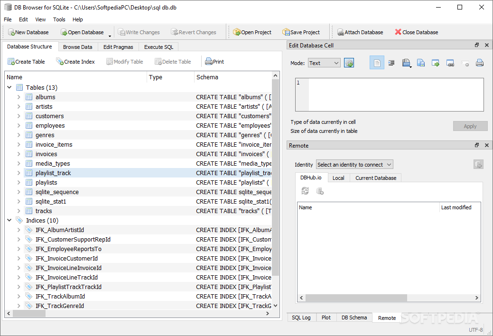
Task: Switch to the Local tab in Remote
Action: click(x=338, y=178)
